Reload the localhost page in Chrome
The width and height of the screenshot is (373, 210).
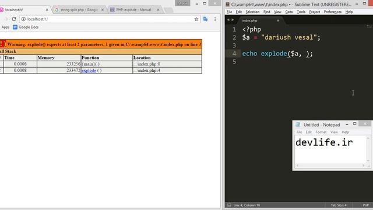(14, 19)
